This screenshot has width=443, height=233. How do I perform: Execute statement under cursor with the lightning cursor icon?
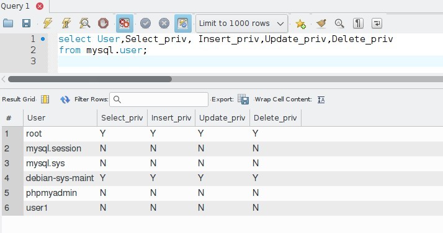coord(66,23)
